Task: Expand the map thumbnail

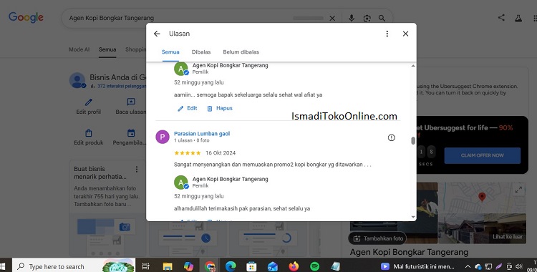Action: click(518, 190)
